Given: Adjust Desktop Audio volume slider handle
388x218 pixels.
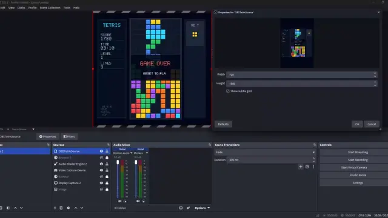Looking at the screenshot, I should click(x=118, y=162).
